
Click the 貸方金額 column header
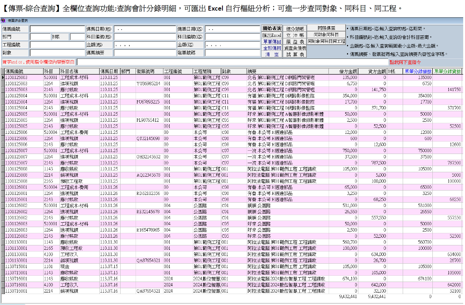(372, 72)
